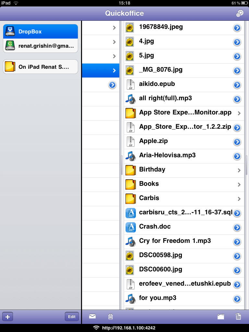Tap the add account plus button
The height and width of the screenshot is (332, 249).
[8, 317]
